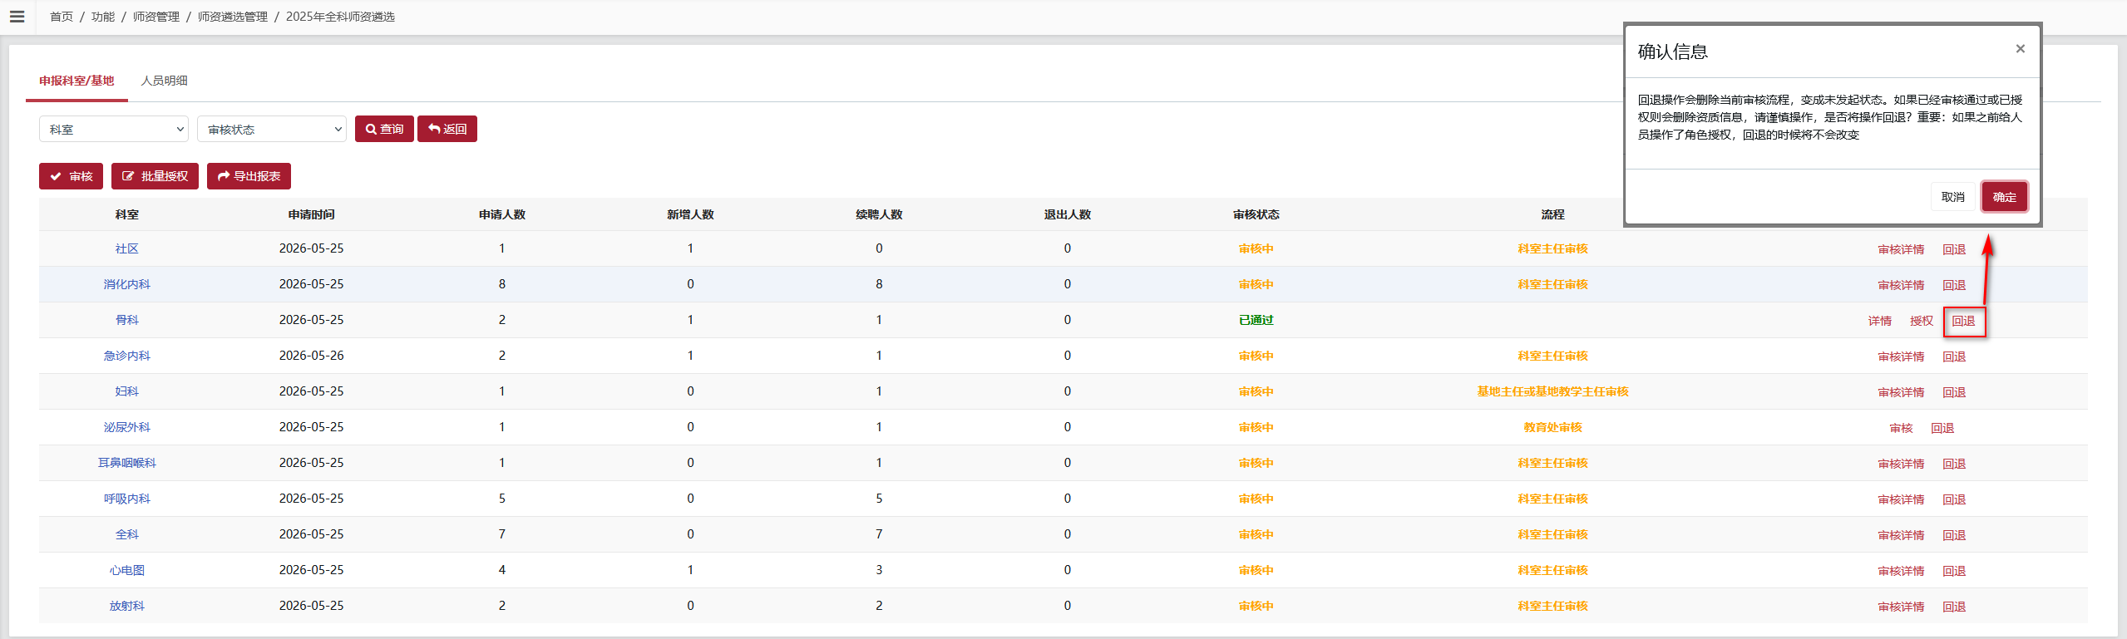Screen dimensions: 2127x639
Task: Click the 已通过 status in 骨科 row
Action: [x=1256, y=320]
